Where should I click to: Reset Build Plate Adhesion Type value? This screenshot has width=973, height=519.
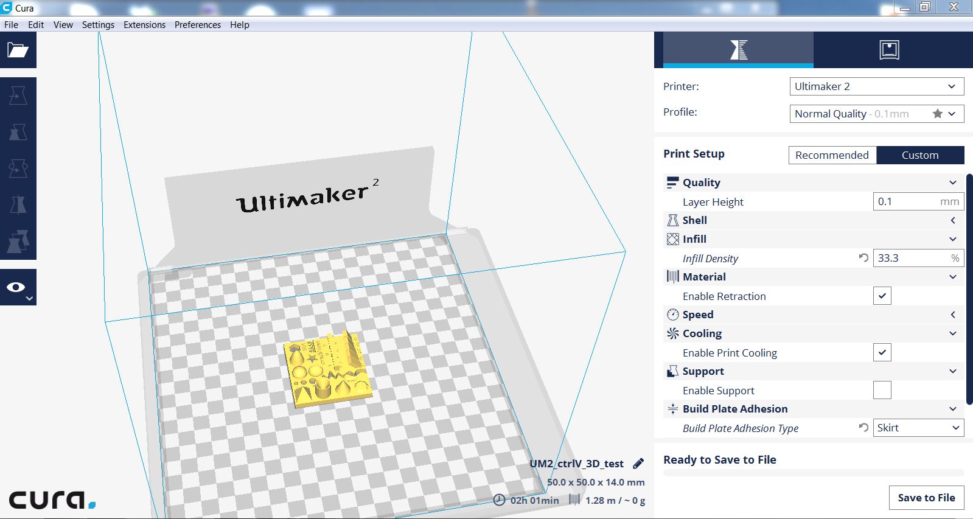863,428
